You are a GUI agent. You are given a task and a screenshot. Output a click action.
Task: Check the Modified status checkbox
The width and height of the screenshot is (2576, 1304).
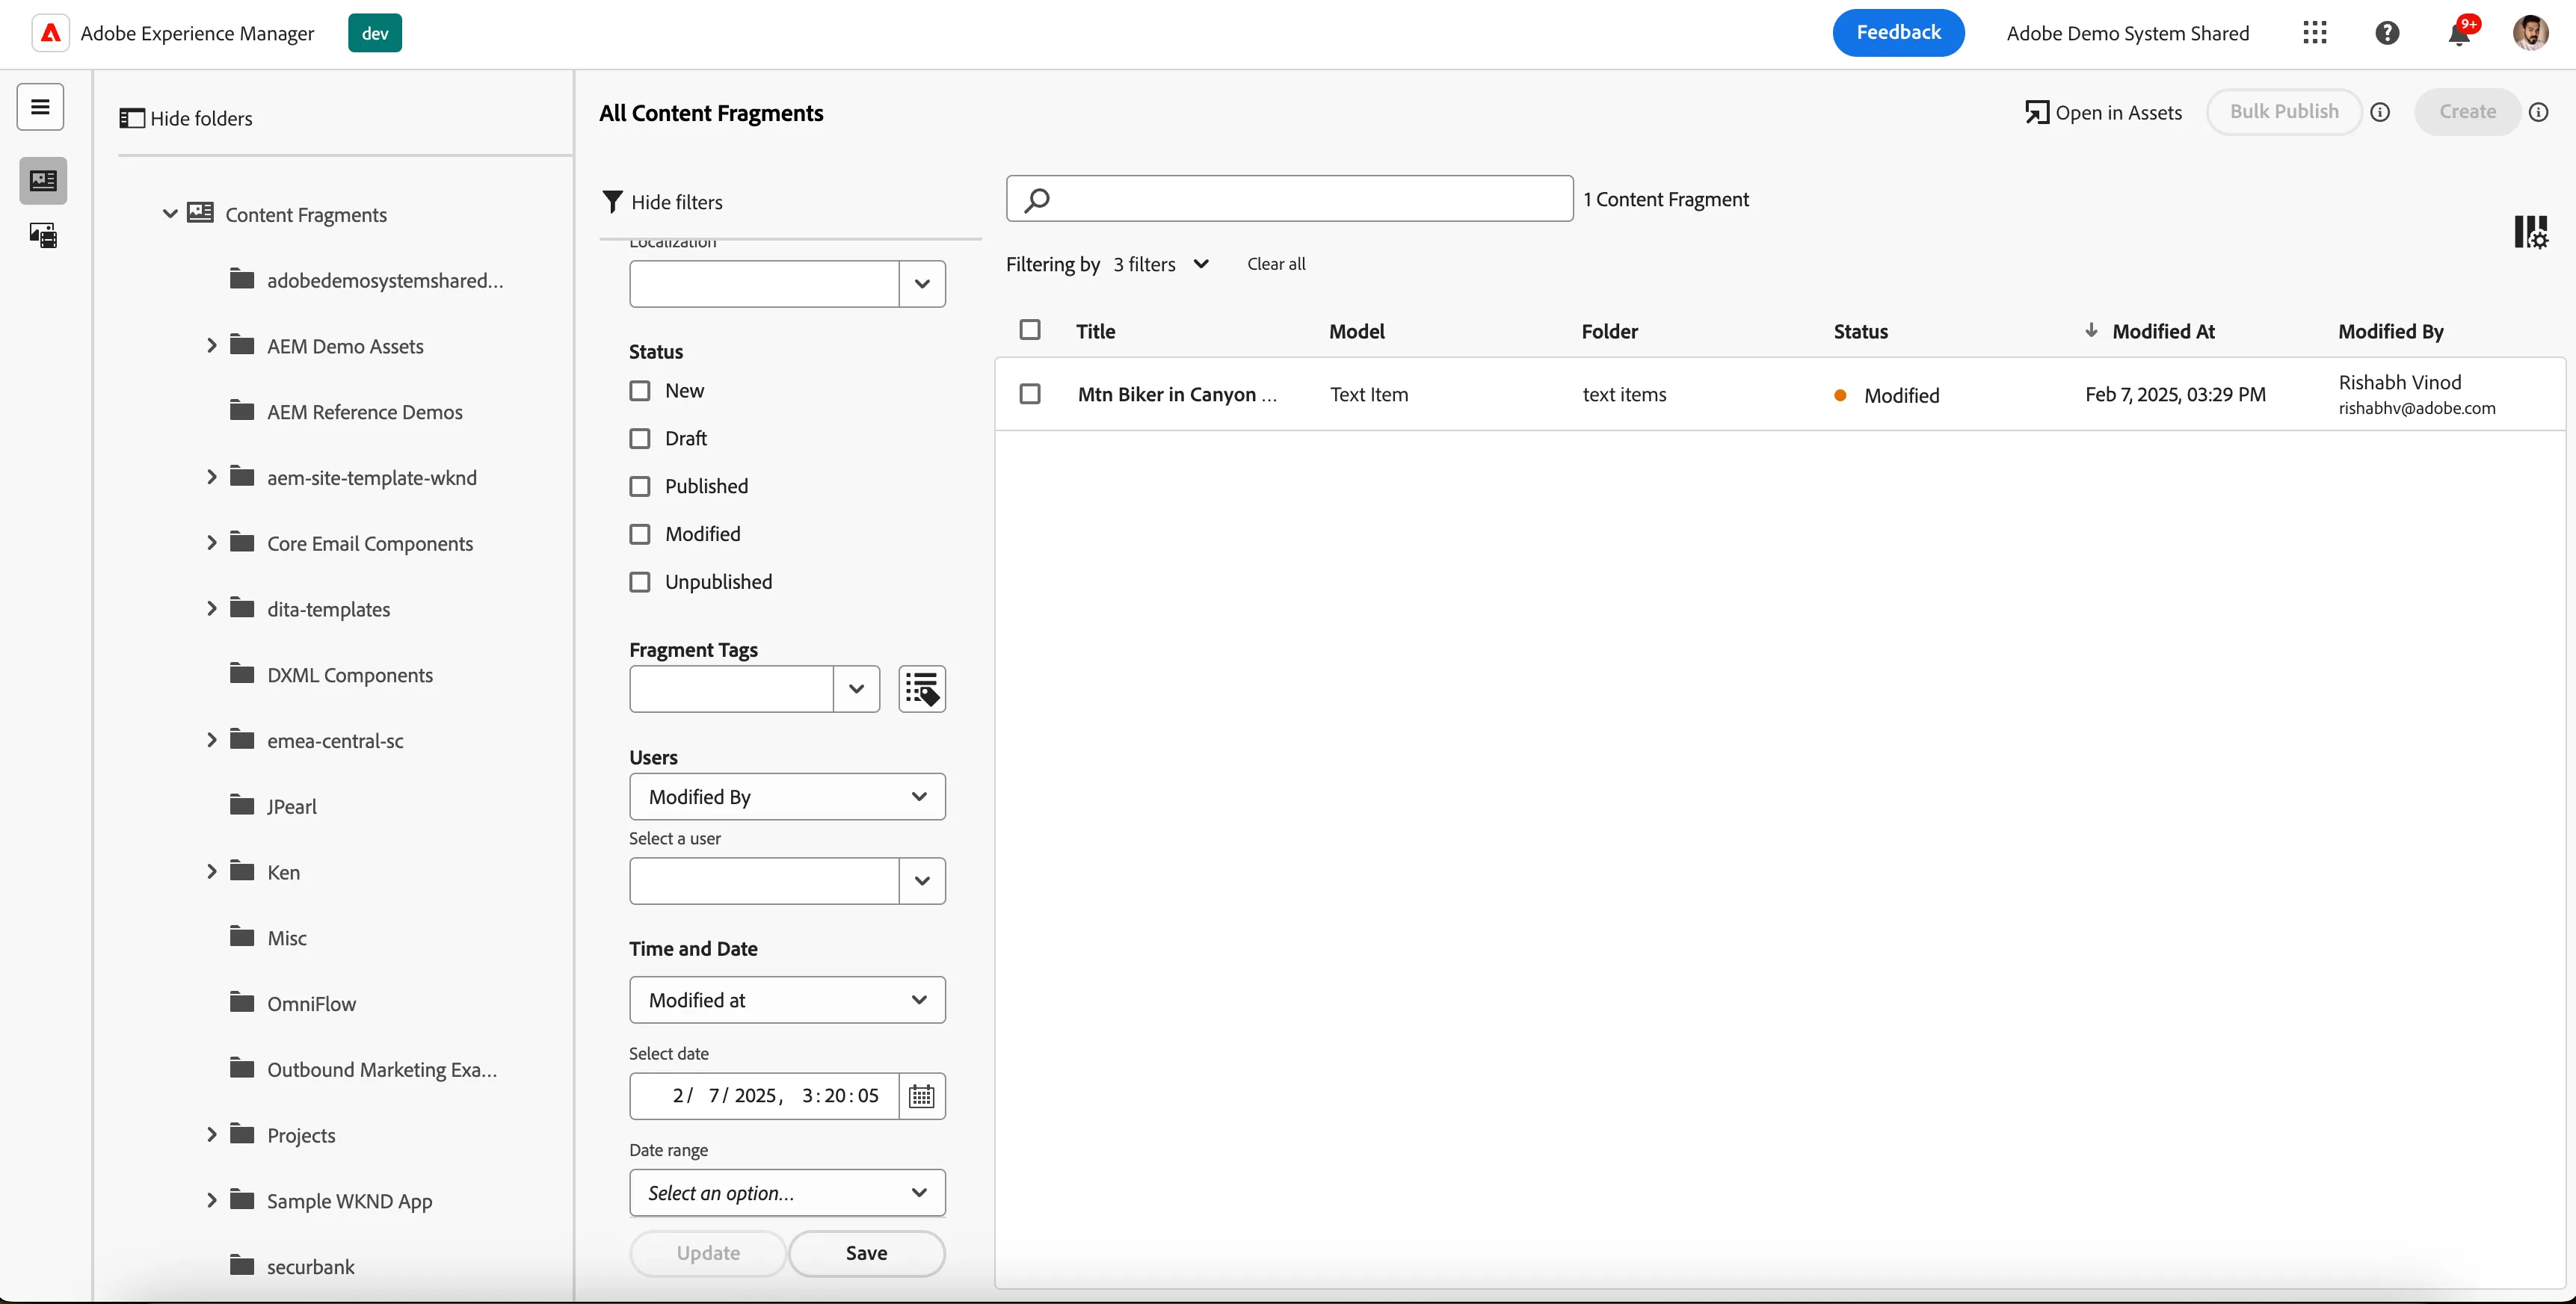640,535
